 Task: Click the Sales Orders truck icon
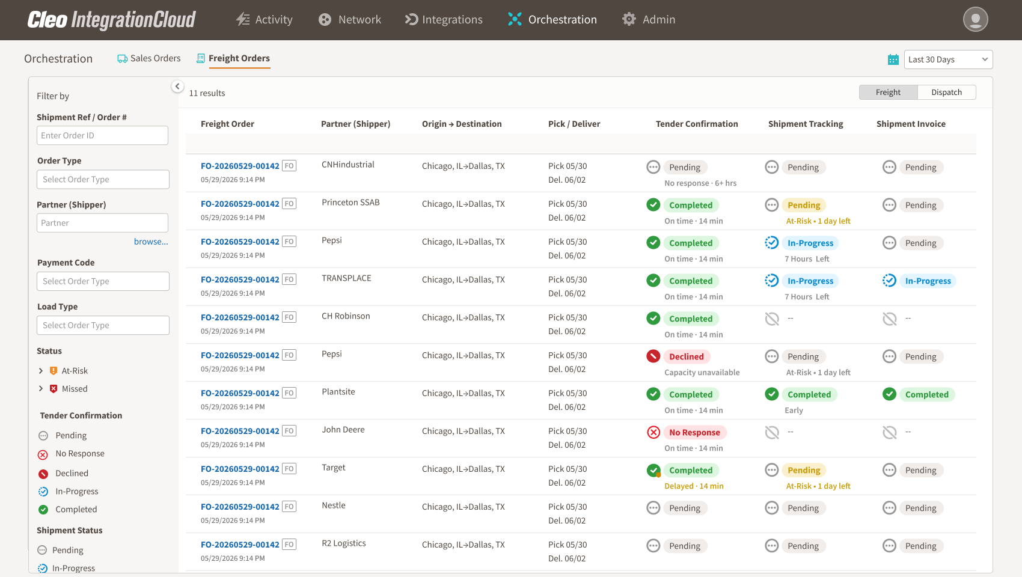coord(122,58)
